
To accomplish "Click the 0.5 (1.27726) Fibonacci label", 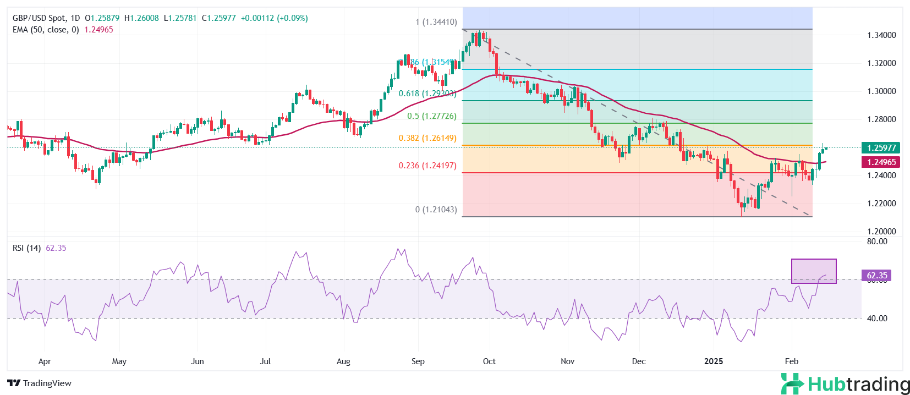I will [431, 116].
